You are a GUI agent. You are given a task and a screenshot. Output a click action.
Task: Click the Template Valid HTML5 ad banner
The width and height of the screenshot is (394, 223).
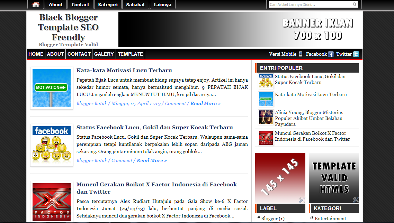tap(334, 178)
